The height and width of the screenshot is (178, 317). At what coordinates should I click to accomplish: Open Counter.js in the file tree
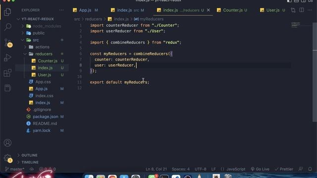pyautogui.click(x=48, y=61)
